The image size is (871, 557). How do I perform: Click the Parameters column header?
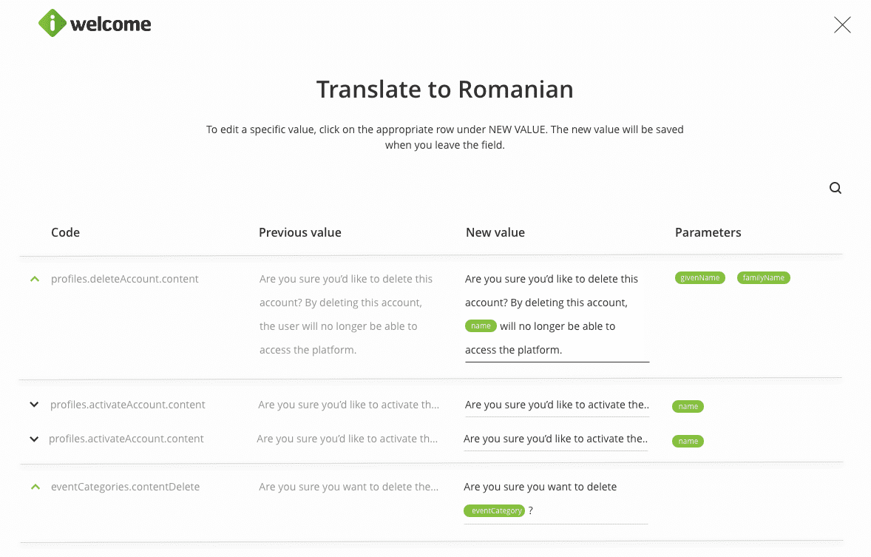(x=708, y=232)
